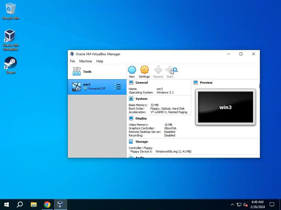
Task: Click Acceleration value VT-x/AMD-V, Nested Paging
Action: click(169, 112)
